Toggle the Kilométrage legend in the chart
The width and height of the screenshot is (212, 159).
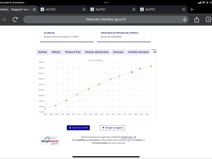(x=95, y=60)
